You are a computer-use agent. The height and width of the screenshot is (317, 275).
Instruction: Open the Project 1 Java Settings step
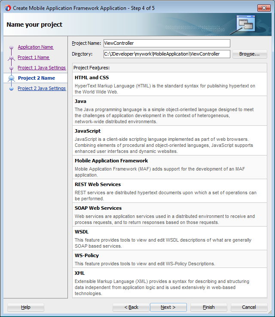42,68
